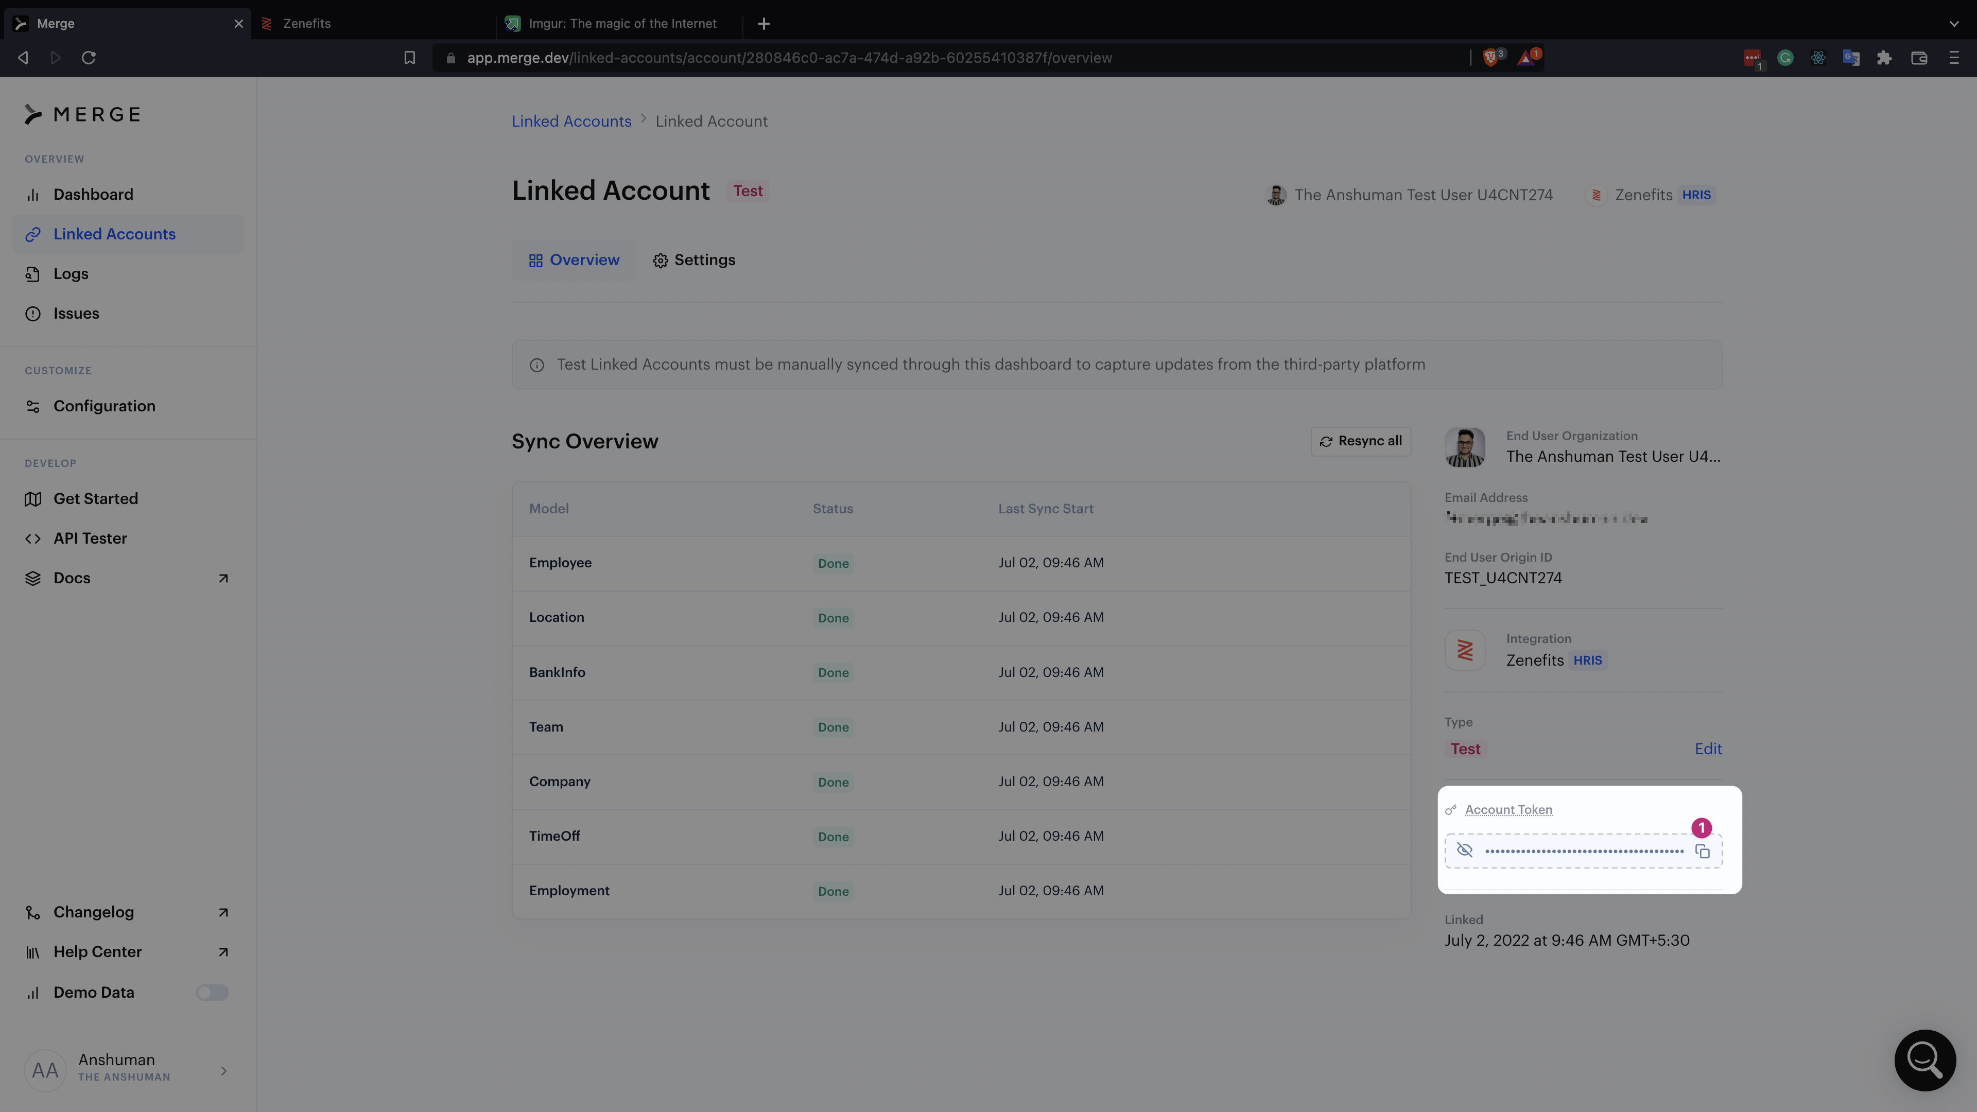Click the BankInfo model row

[961, 672]
